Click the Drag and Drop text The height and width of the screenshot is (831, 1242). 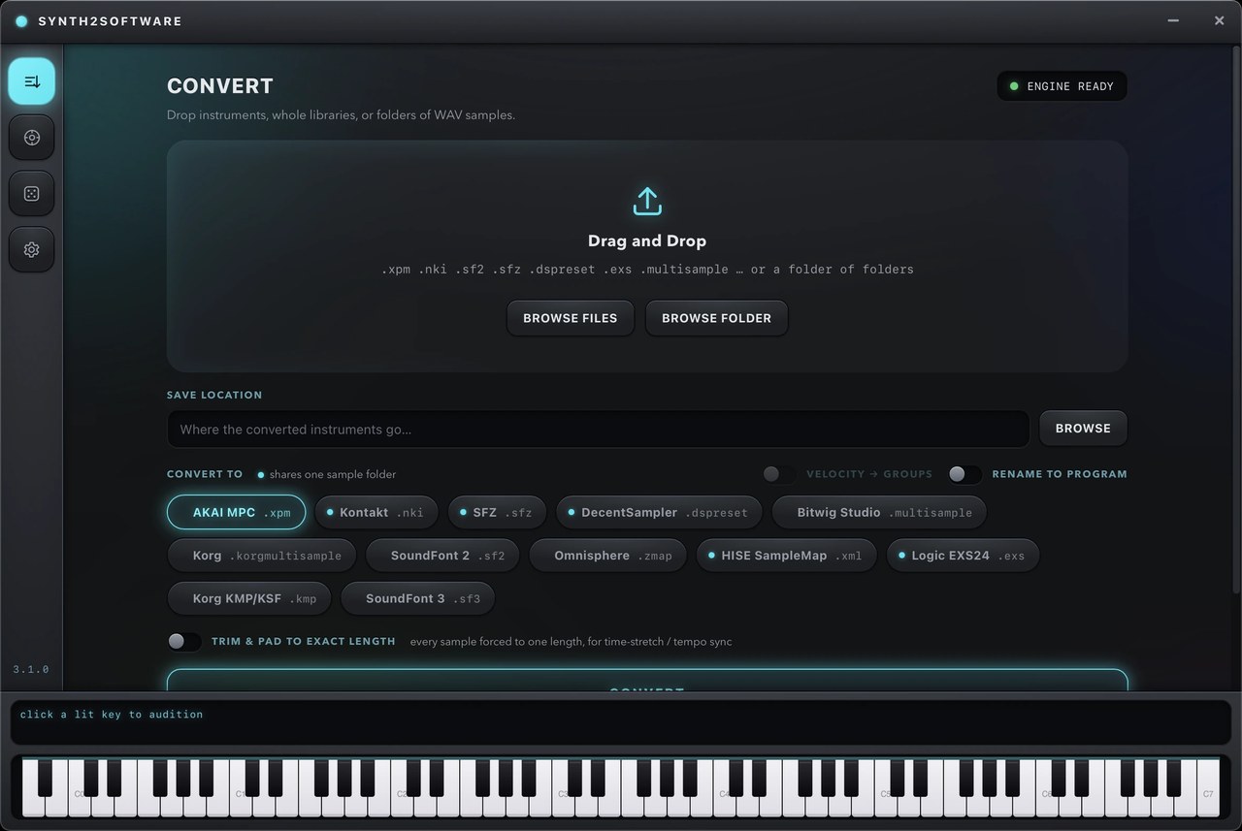coord(647,240)
